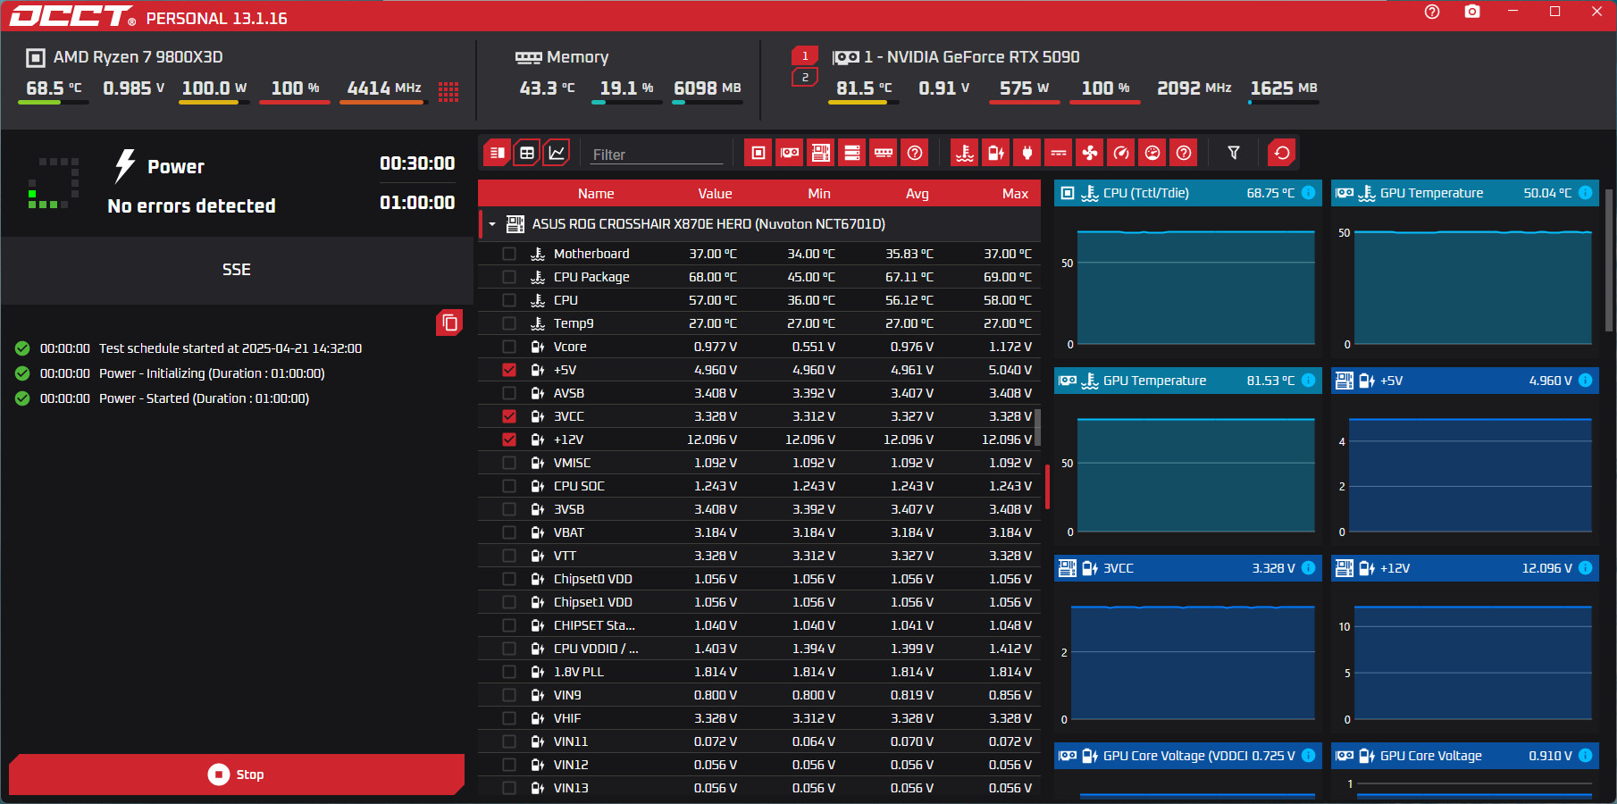Click the 'Power - Initializing' log entry
This screenshot has height=804, width=1617.
212,373
